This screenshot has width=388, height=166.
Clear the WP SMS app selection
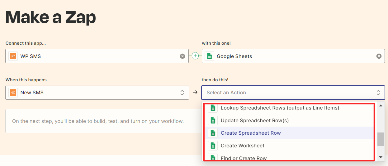pyautogui.click(x=182, y=56)
